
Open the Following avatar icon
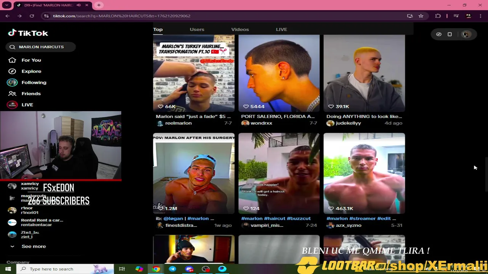point(12,82)
